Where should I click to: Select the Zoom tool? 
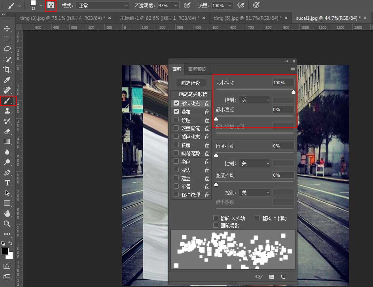[x=7, y=224]
